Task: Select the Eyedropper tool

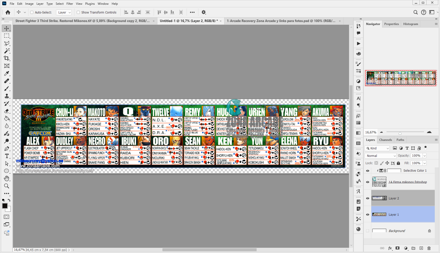Action: pos(7,73)
